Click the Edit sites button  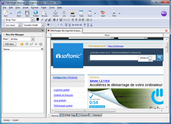point(10,44)
